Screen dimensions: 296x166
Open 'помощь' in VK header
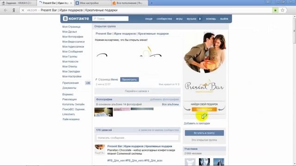point(211,19)
